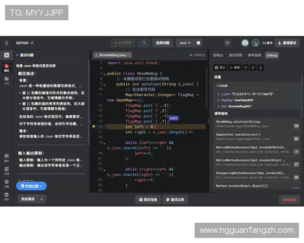Open the 设置 settings sidebar icon

click(7, 184)
